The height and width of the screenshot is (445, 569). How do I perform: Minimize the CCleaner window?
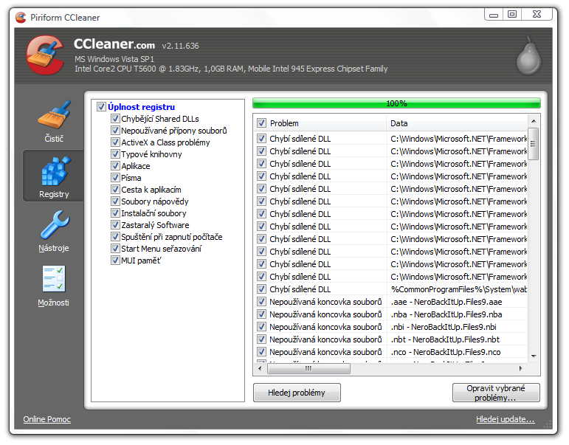494,15
